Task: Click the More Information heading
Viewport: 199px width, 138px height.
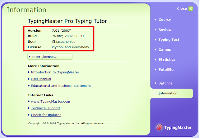Action: click(x=44, y=66)
